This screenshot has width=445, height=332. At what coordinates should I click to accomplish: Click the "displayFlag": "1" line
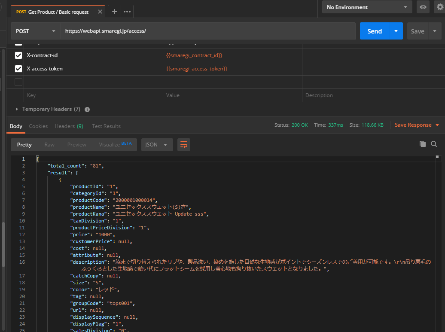click(x=97, y=324)
